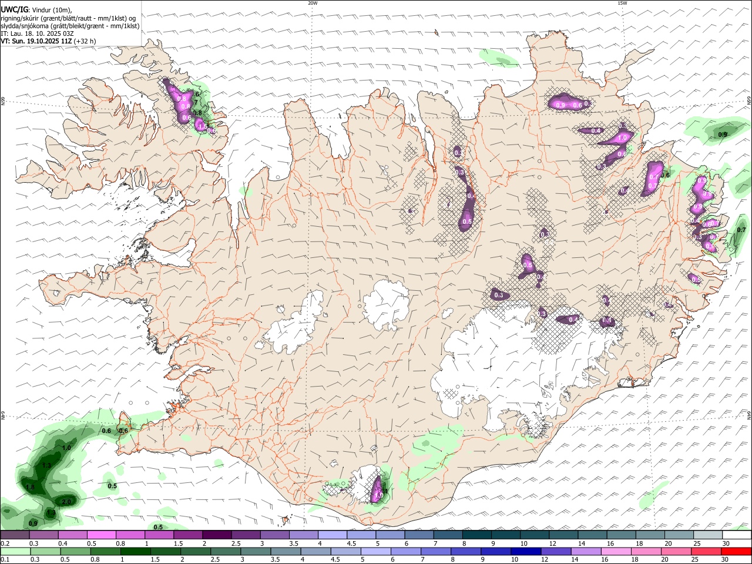752x564 pixels.
Task: Click the '2.0' rain value on the map
Action: [66, 502]
